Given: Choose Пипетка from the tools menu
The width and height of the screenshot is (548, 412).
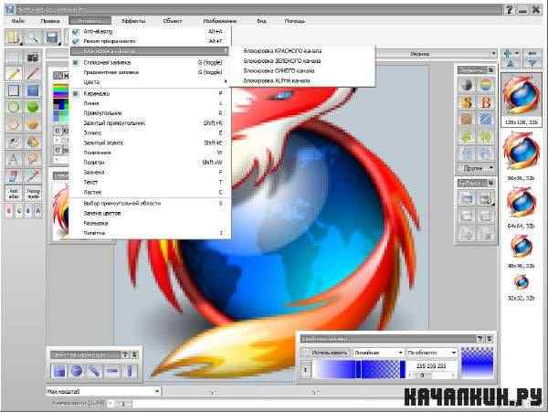Looking at the screenshot, I should pyautogui.click(x=151, y=233).
